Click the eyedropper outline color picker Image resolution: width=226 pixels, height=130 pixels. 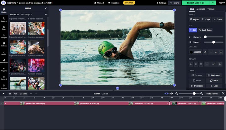pos(205,52)
